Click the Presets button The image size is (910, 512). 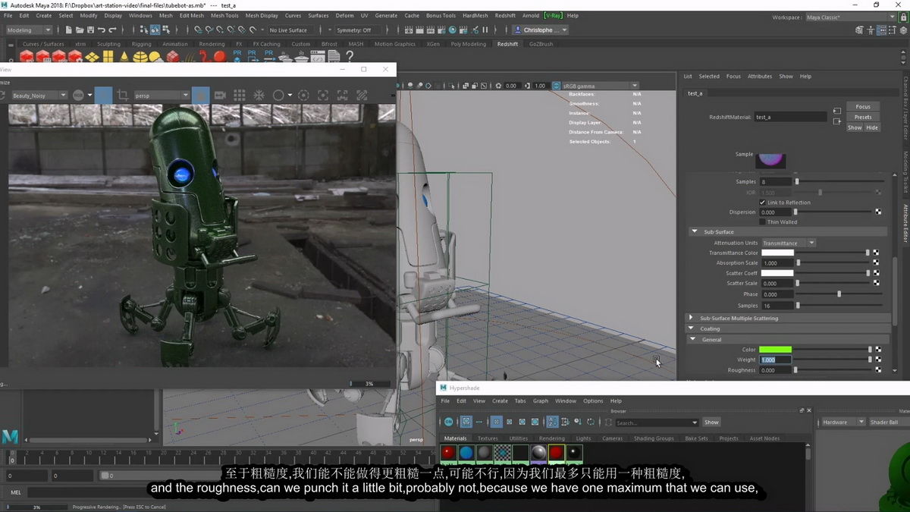(x=863, y=117)
